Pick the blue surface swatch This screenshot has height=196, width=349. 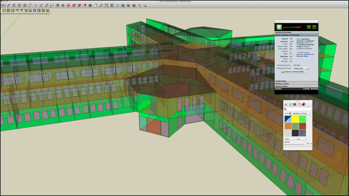point(288,119)
